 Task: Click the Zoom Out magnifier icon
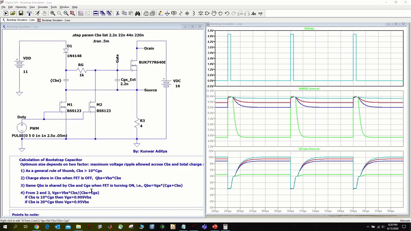coord(66,13)
